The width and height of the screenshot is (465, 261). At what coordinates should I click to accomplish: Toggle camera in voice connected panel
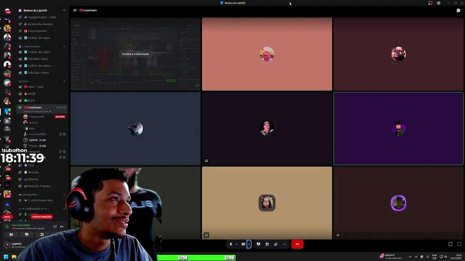(x=11, y=235)
